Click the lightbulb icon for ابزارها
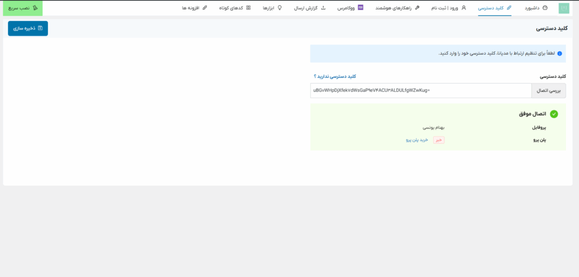This screenshot has height=277, width=579. coord(279,8)
